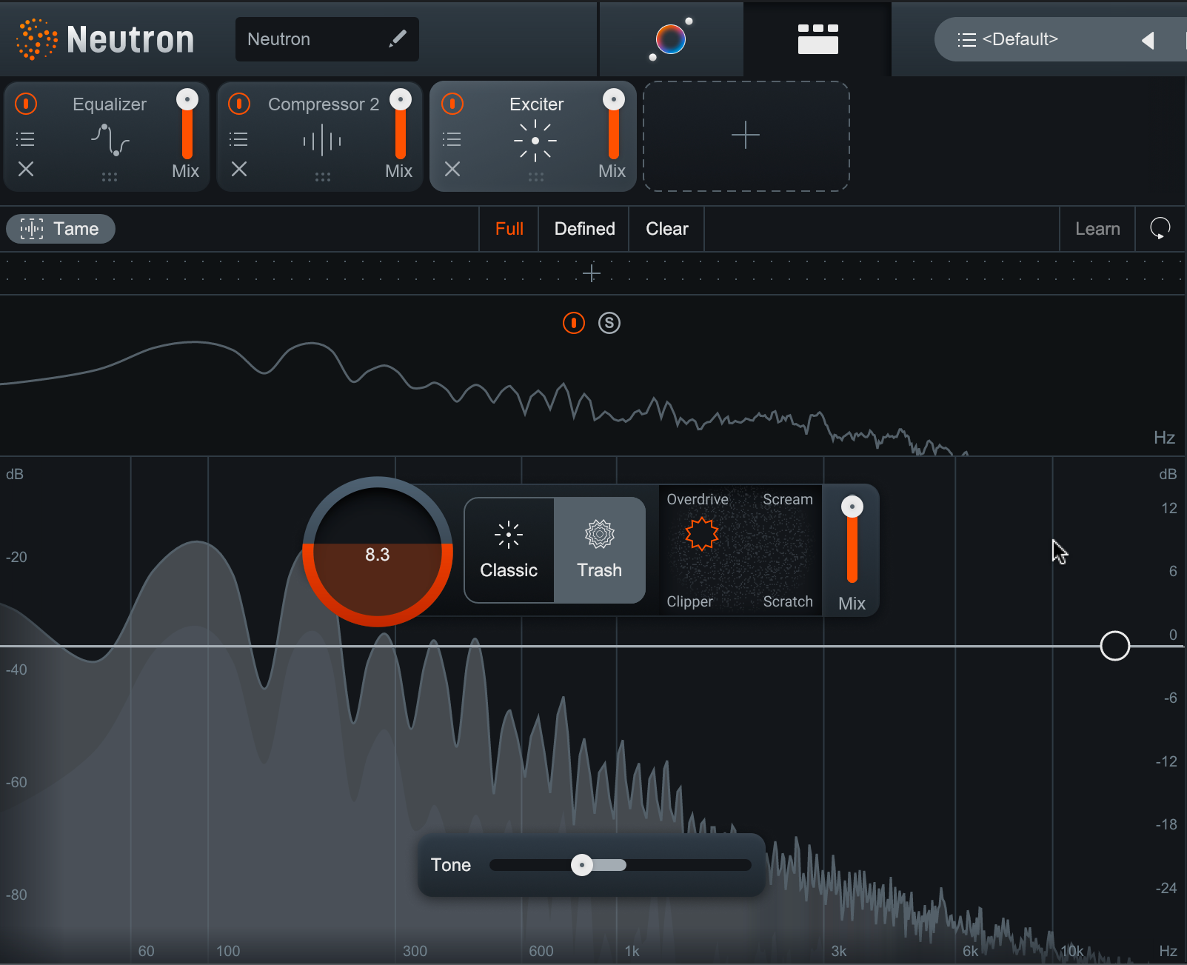Adjust the band Mix slider handle
This screenshot has width=1187, height=965.
(852, 507)
